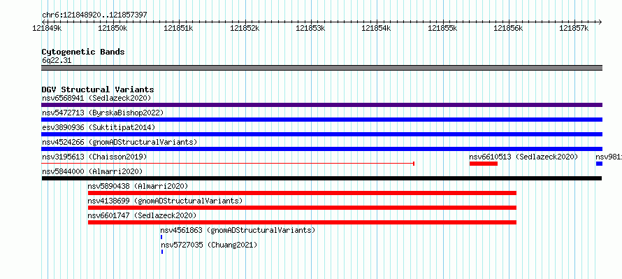Click the 121851k ruler label
The image size is (622, 279).
pos(178,28)
